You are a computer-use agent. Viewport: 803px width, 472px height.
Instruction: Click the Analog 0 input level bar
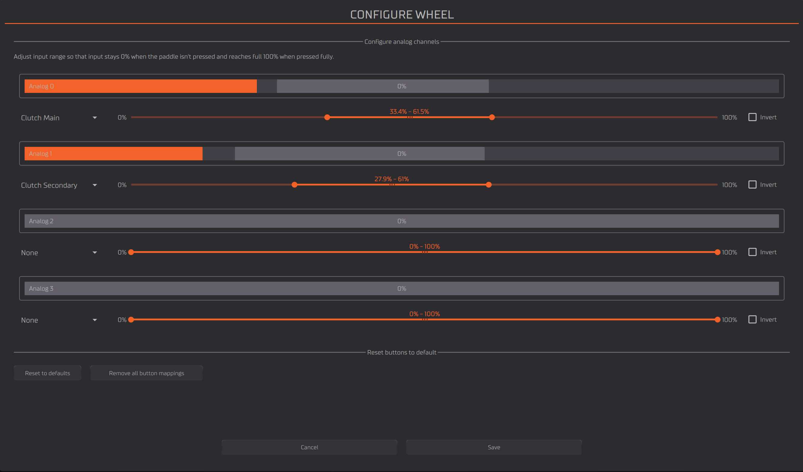401,86
